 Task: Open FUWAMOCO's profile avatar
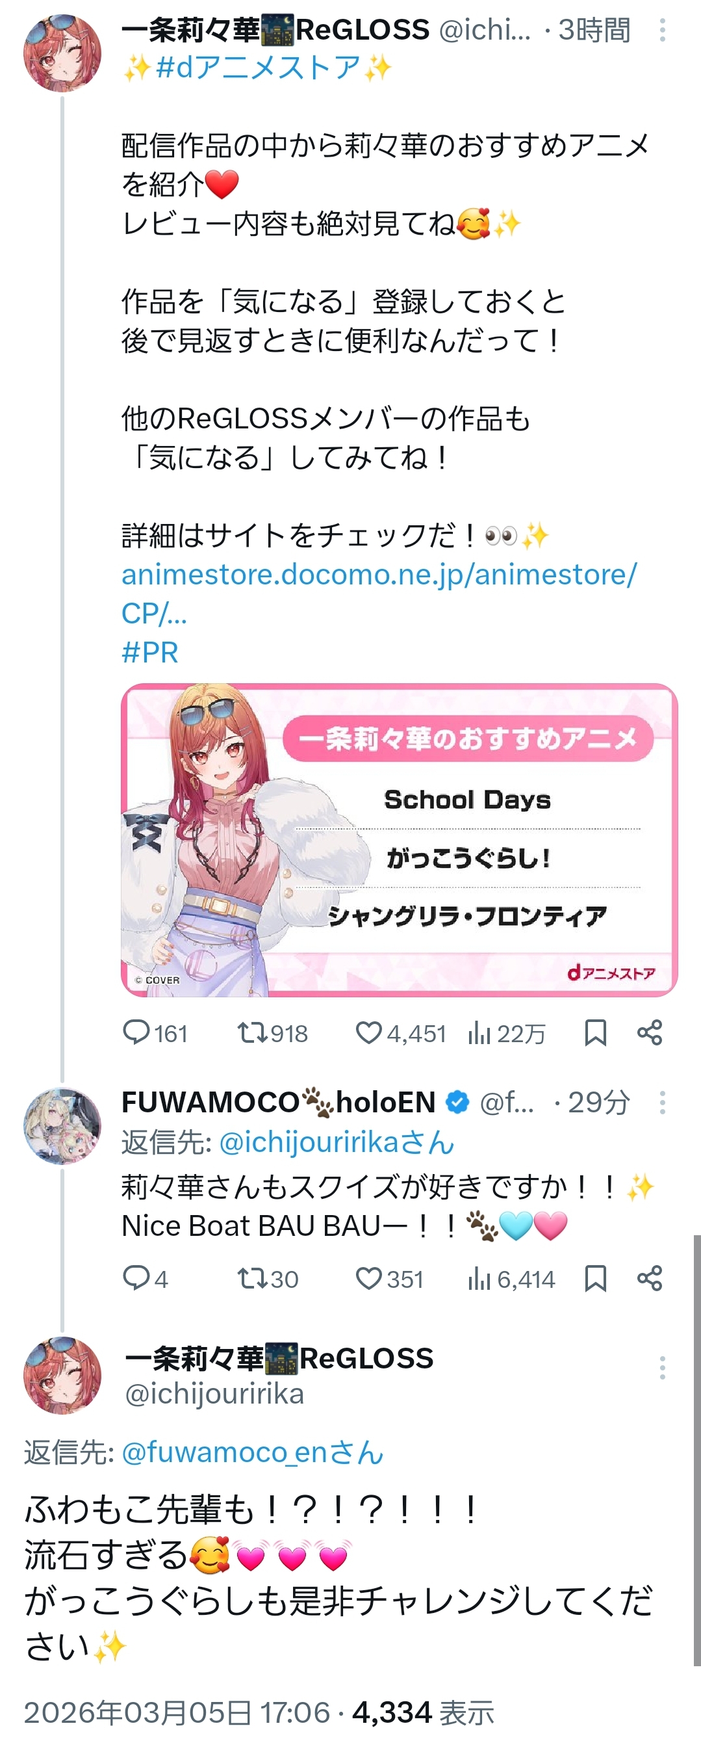[x=62, y=1126]
